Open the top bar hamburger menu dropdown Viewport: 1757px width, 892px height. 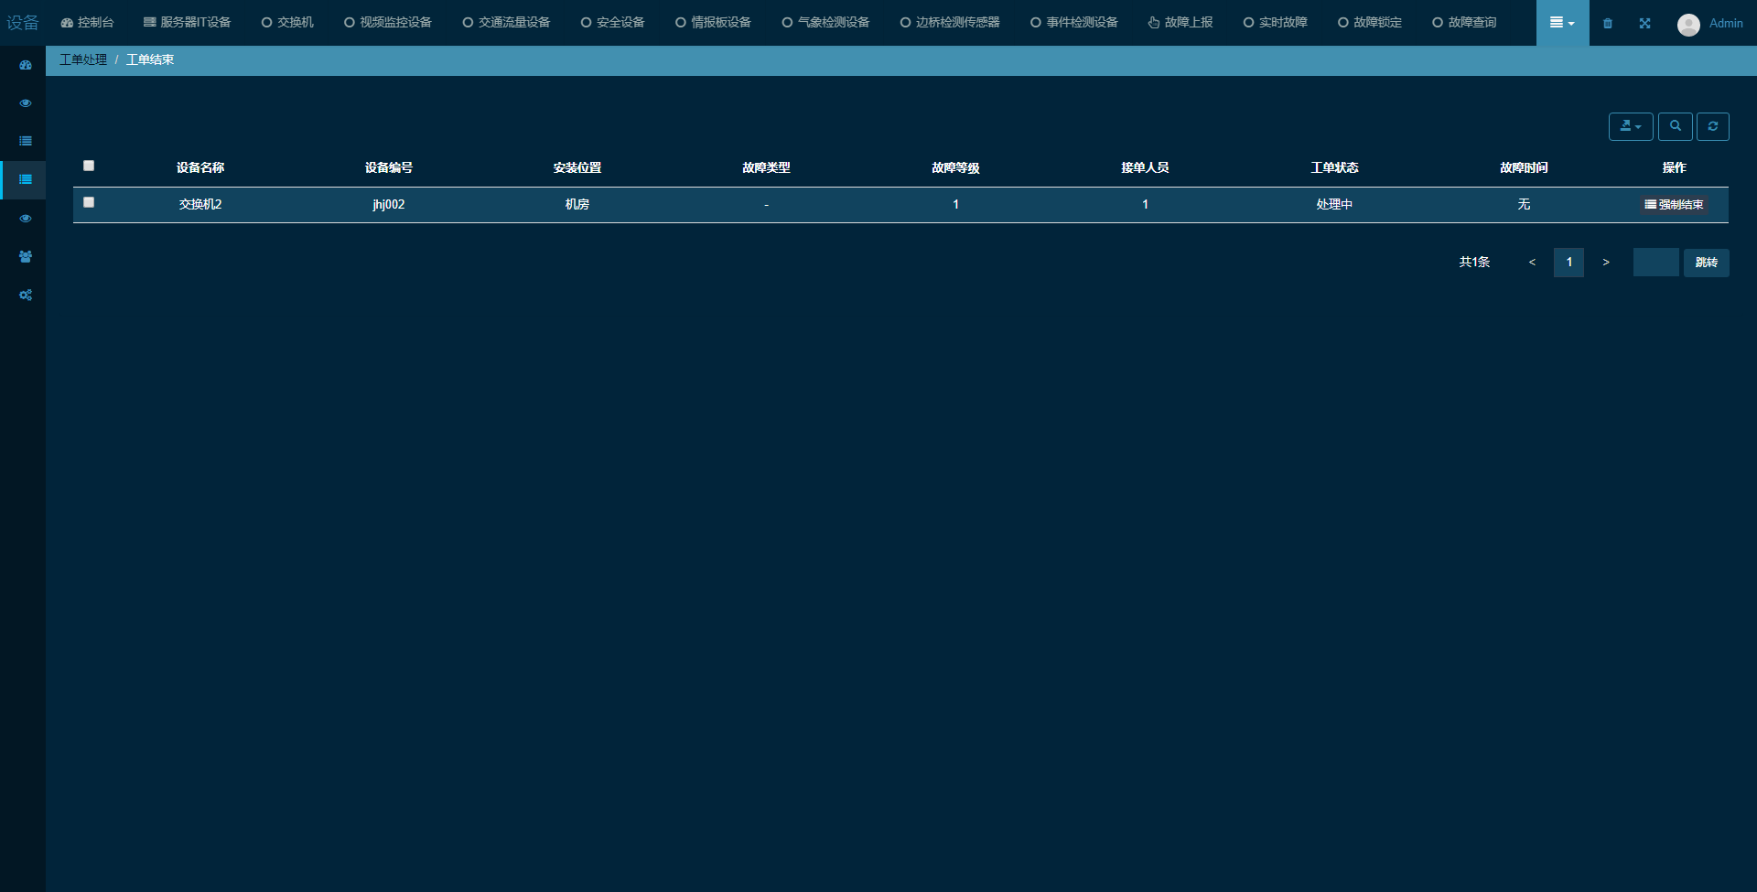point(1562,23)
